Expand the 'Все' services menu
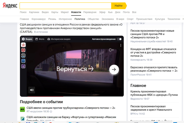The image size is (184, 123). click(x=134, y=12)
